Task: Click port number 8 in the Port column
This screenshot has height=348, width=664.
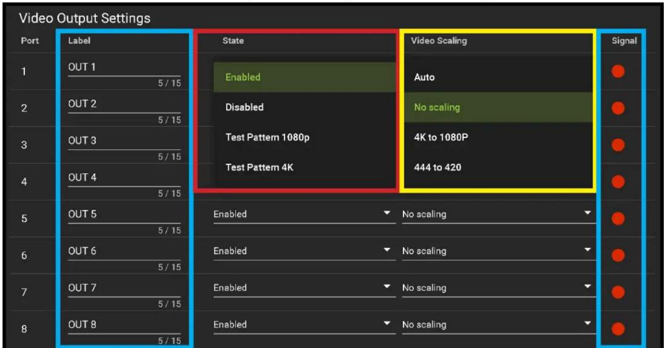Action: pos(24,329)
